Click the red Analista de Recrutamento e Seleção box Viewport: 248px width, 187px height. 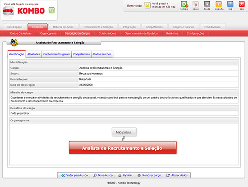click(123, 148)
